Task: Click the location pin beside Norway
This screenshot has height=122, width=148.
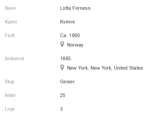Action: click(62, 45)
